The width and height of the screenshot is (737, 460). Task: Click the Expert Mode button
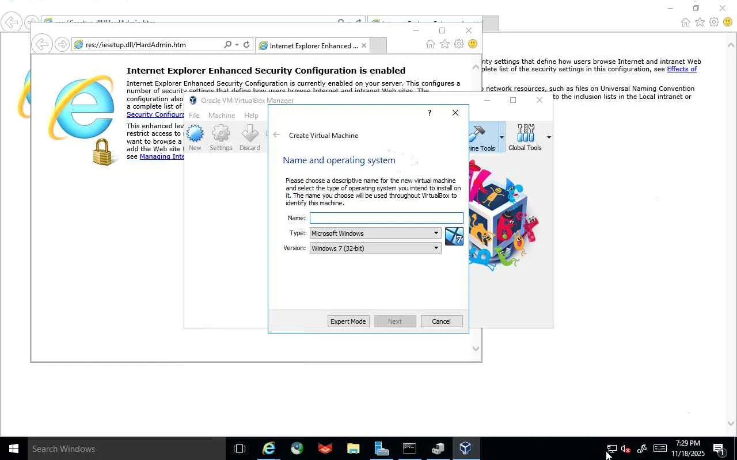click(x=348, y=321)
